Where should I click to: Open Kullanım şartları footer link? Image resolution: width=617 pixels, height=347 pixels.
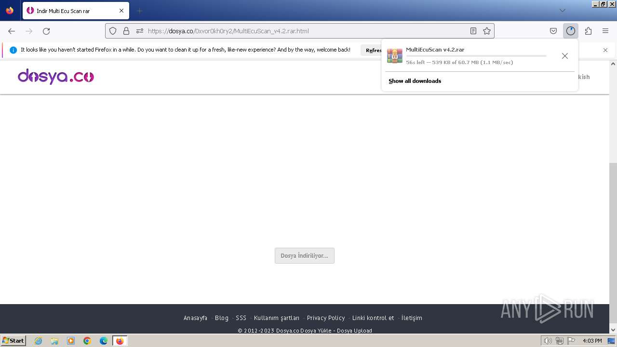click(x=277, y=318)
